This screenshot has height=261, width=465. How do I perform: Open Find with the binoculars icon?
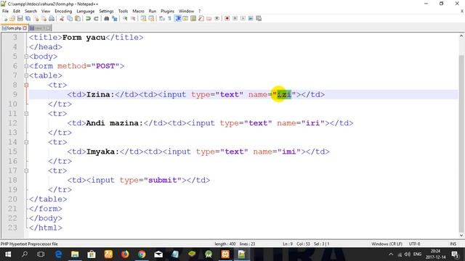107,18
